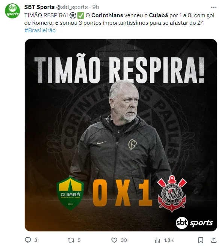This screenshot has width=222, height=246.
Task: Share the tweet via upload arrow icon
Action: 214,240
